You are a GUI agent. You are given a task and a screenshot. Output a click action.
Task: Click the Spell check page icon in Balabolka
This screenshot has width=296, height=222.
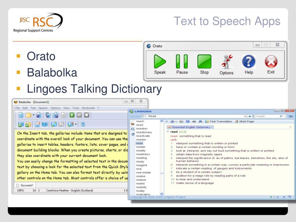[x=37, y=124]
